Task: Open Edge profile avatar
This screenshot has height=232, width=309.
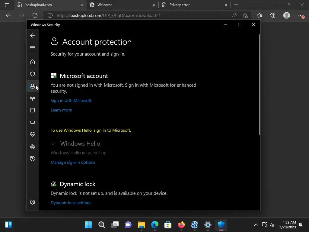Action: (x=287, y=15)
